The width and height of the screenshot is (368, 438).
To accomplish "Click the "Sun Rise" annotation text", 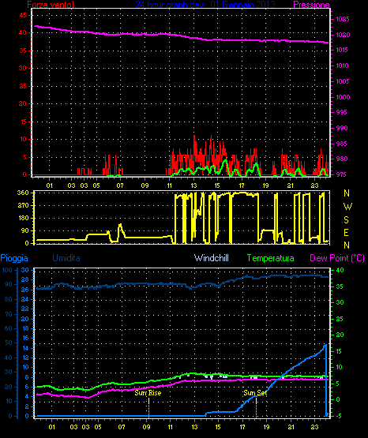I will click(148, 393).
